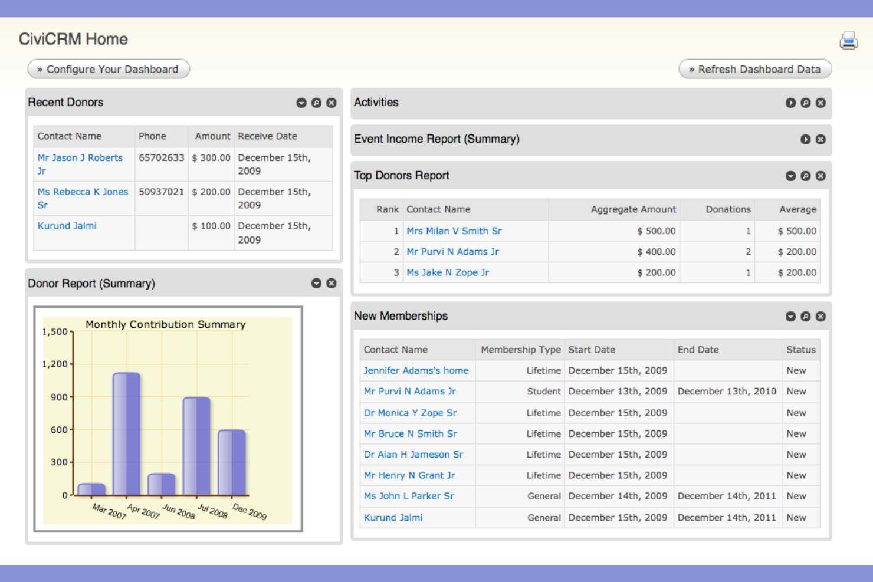Click the Jul 2008 bar in contribution chart
Image resolution: width=873 pixels, height=582 pixels.
click(196, 446)
